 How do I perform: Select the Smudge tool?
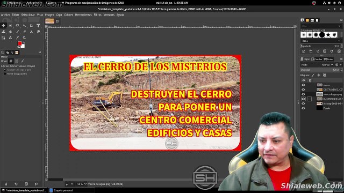38,32
